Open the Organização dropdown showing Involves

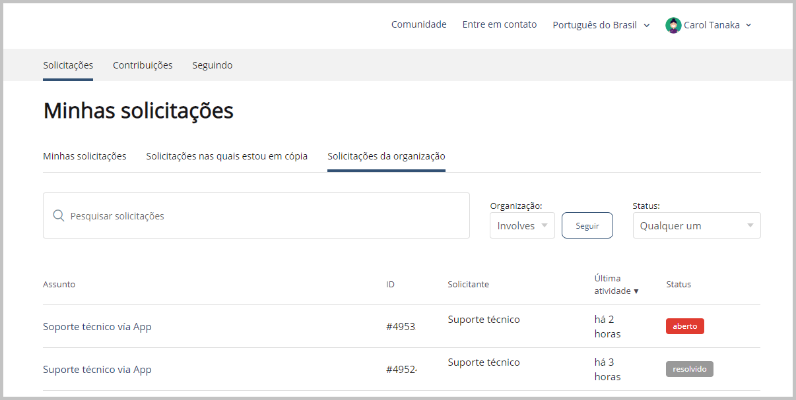click(x=522, y=225)
